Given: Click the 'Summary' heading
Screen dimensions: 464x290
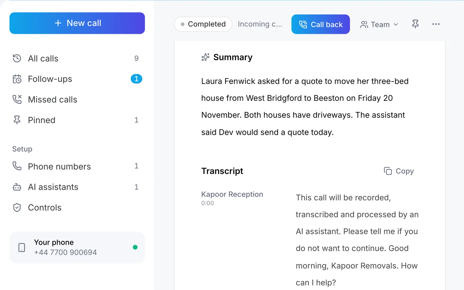Looking at the screenshot, I should (x=233, y=57).
